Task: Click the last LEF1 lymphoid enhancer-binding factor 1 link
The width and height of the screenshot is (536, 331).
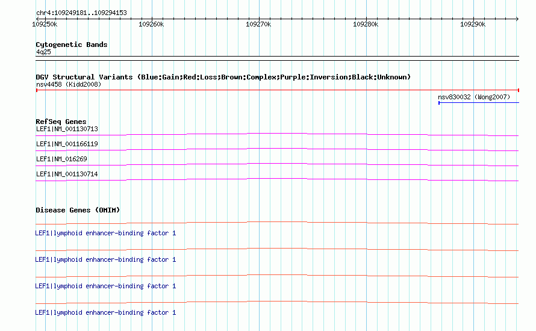Action: coord(105,312)
